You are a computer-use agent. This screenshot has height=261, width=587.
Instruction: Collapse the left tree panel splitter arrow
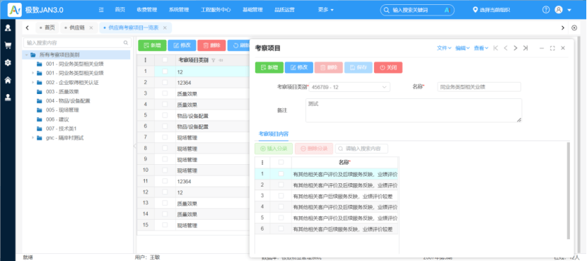pos(135,146)
